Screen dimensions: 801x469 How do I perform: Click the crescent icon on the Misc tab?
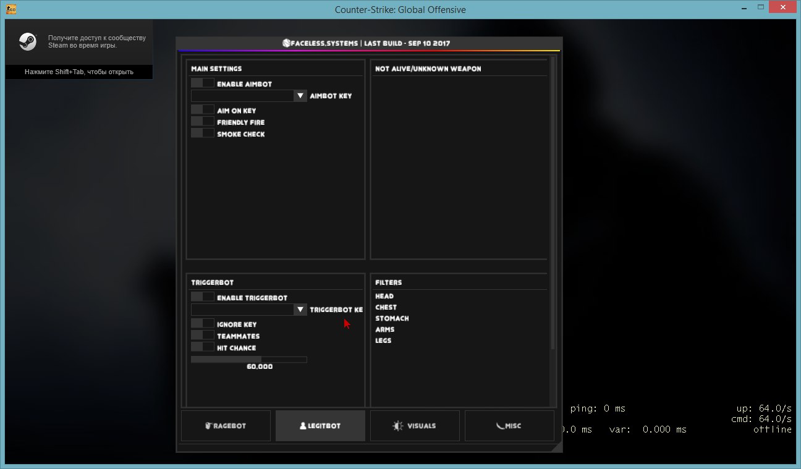click(x=499, y=425)
